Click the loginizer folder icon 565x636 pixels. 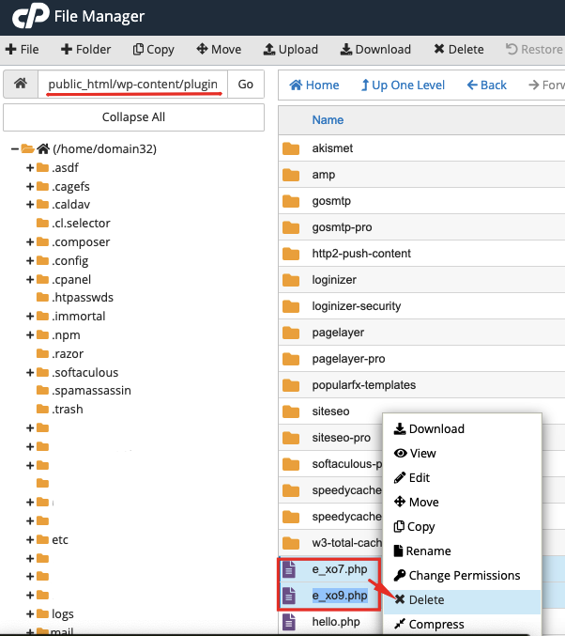tap(291, 280)
